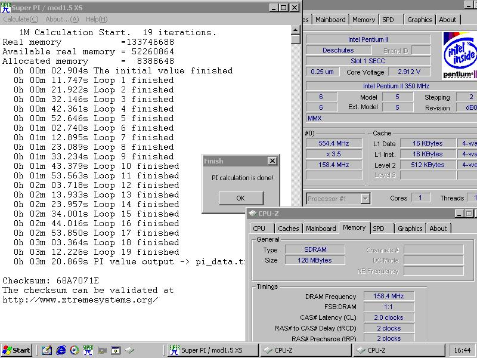This screenshot has height=358, width=477.
Task: Click the Slot 1 SECC package field
Action: [x=368, y=61]
